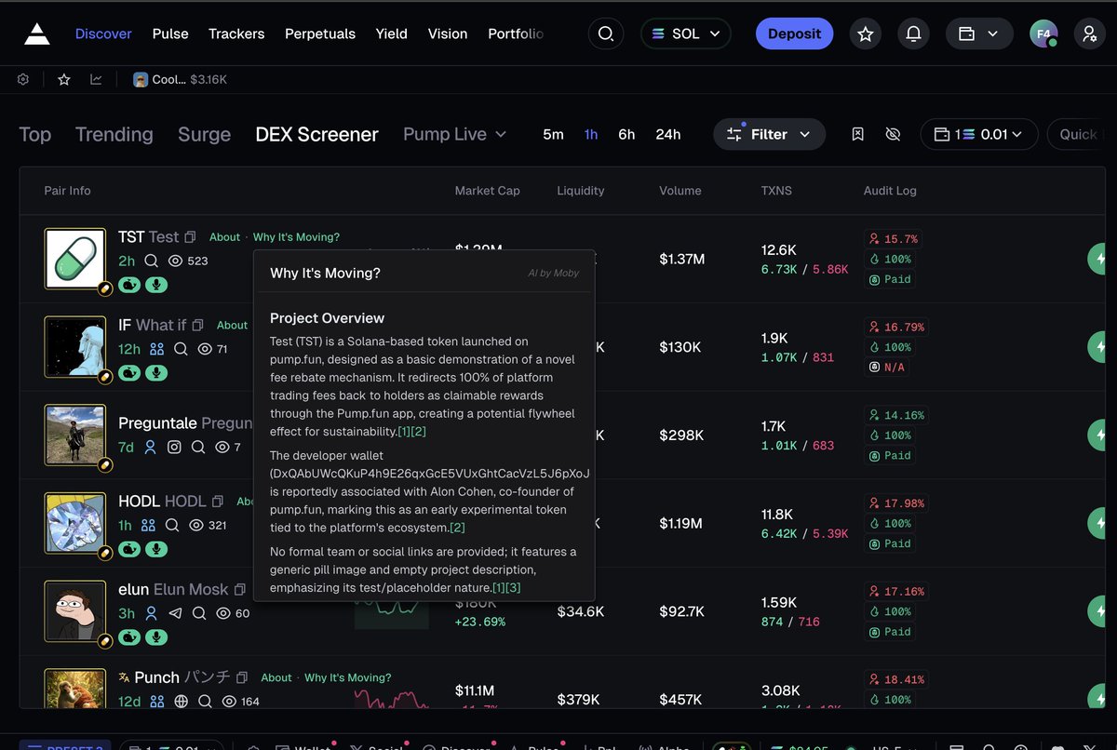Screen dimensions: 1117x750
Task: Open About link for Punch
Action: 276,677
